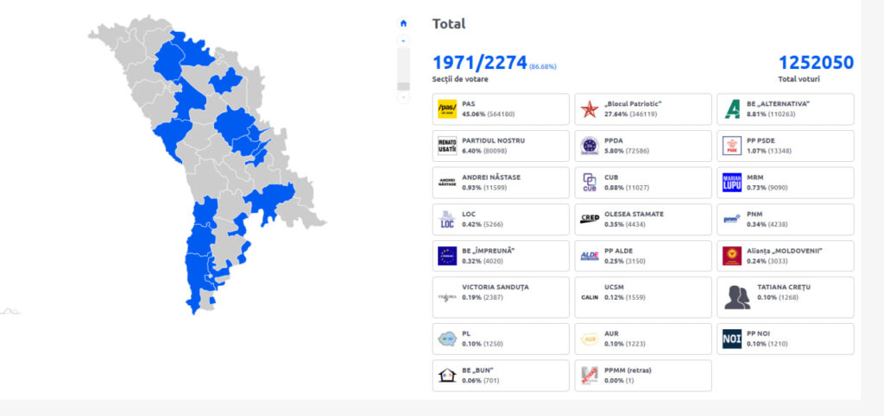Open the PARTIDUL NOSTRU 6.40% card

(501, 146)
